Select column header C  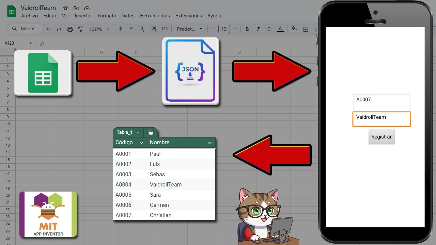pos(102,52)
